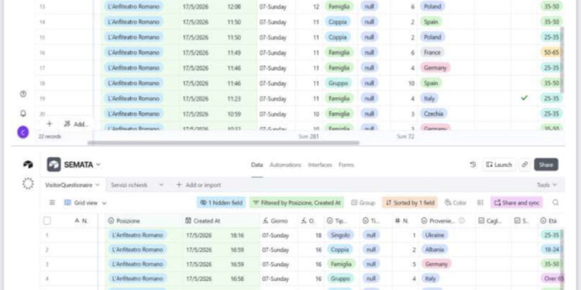Select the Albania provenance cell

(447, 250)
